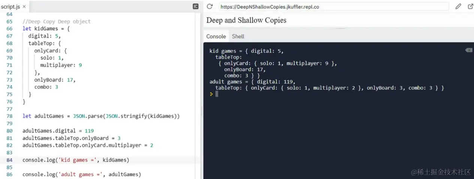
Task: Click line number 78 in gutter
Action: (9, 116)
